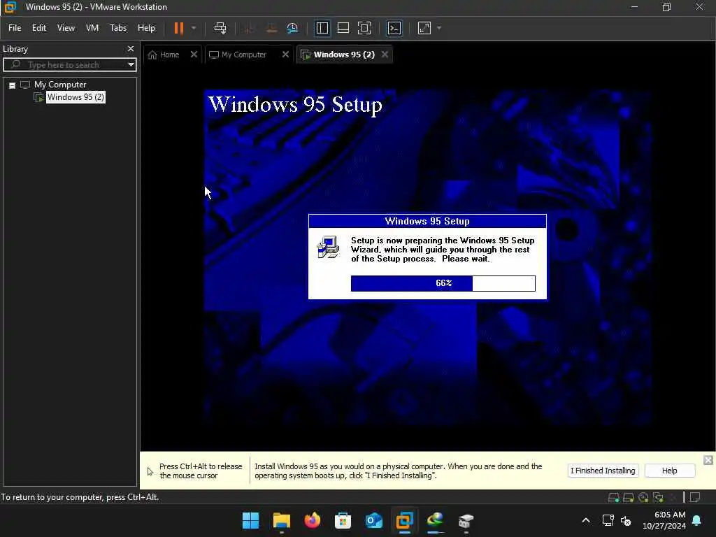Screen dimensions: 716x537
Task: Open the Help menu
Action: point(147,28)
